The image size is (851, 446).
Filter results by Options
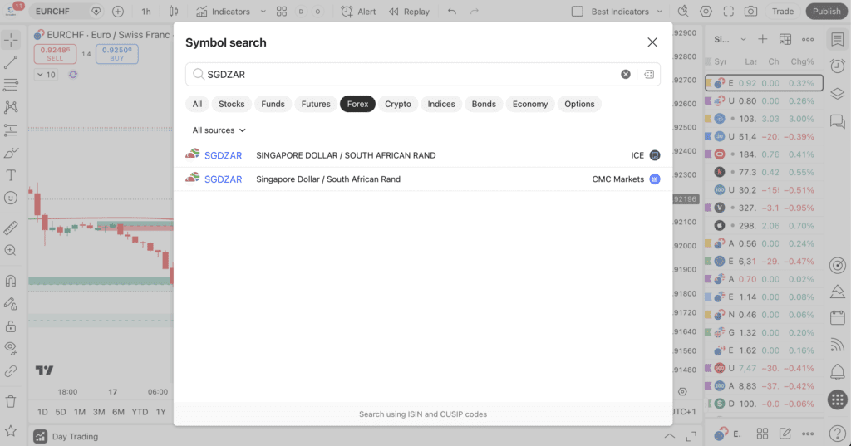579,104
